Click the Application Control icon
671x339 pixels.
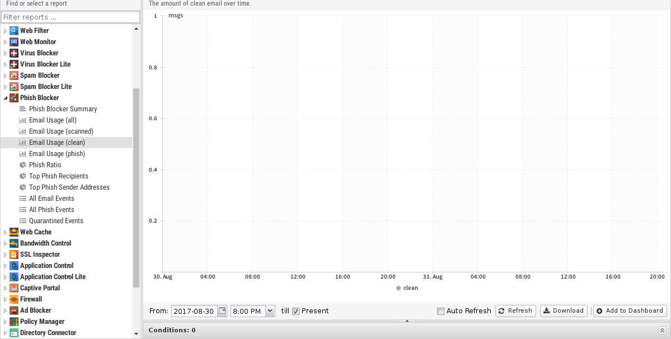[x=13, y=266]
